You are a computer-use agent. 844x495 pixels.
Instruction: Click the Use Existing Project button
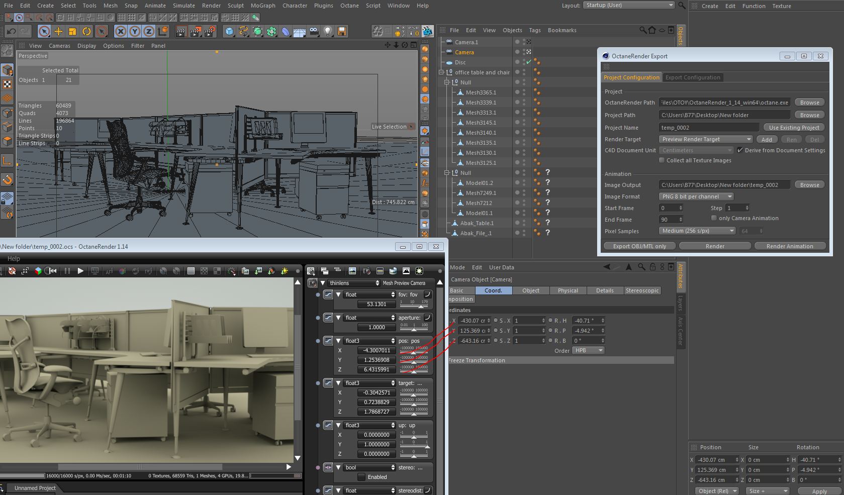pyautogui.click(x=794, y=128)
